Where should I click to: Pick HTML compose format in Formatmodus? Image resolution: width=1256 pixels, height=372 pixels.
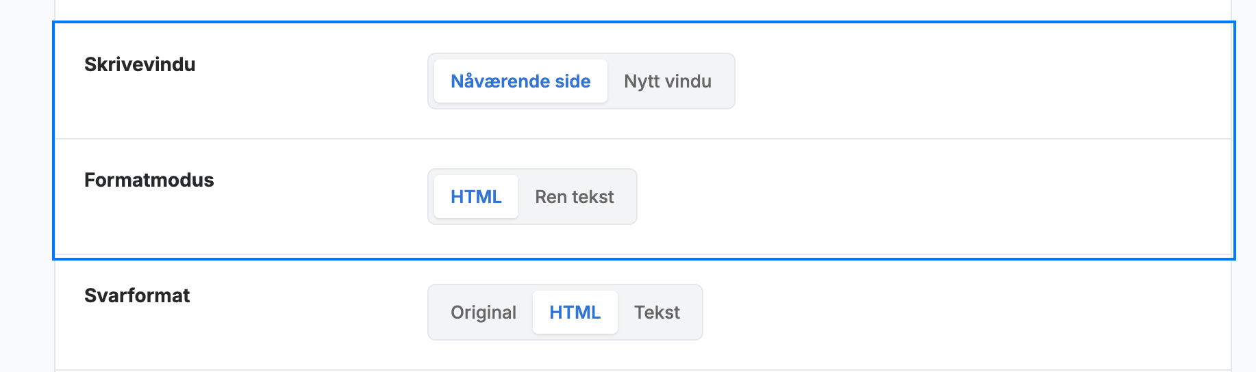pos(476,197)
